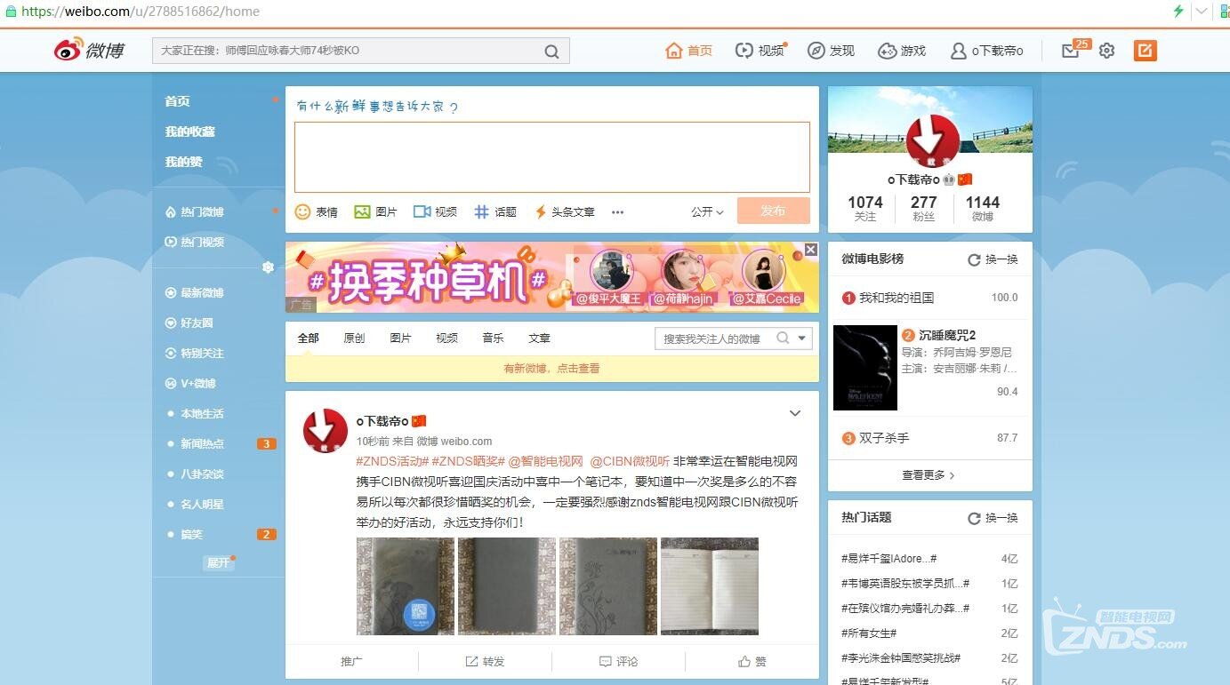Like the post with 赞
This screenshot has width=1230, height=685.
[752, 661]
